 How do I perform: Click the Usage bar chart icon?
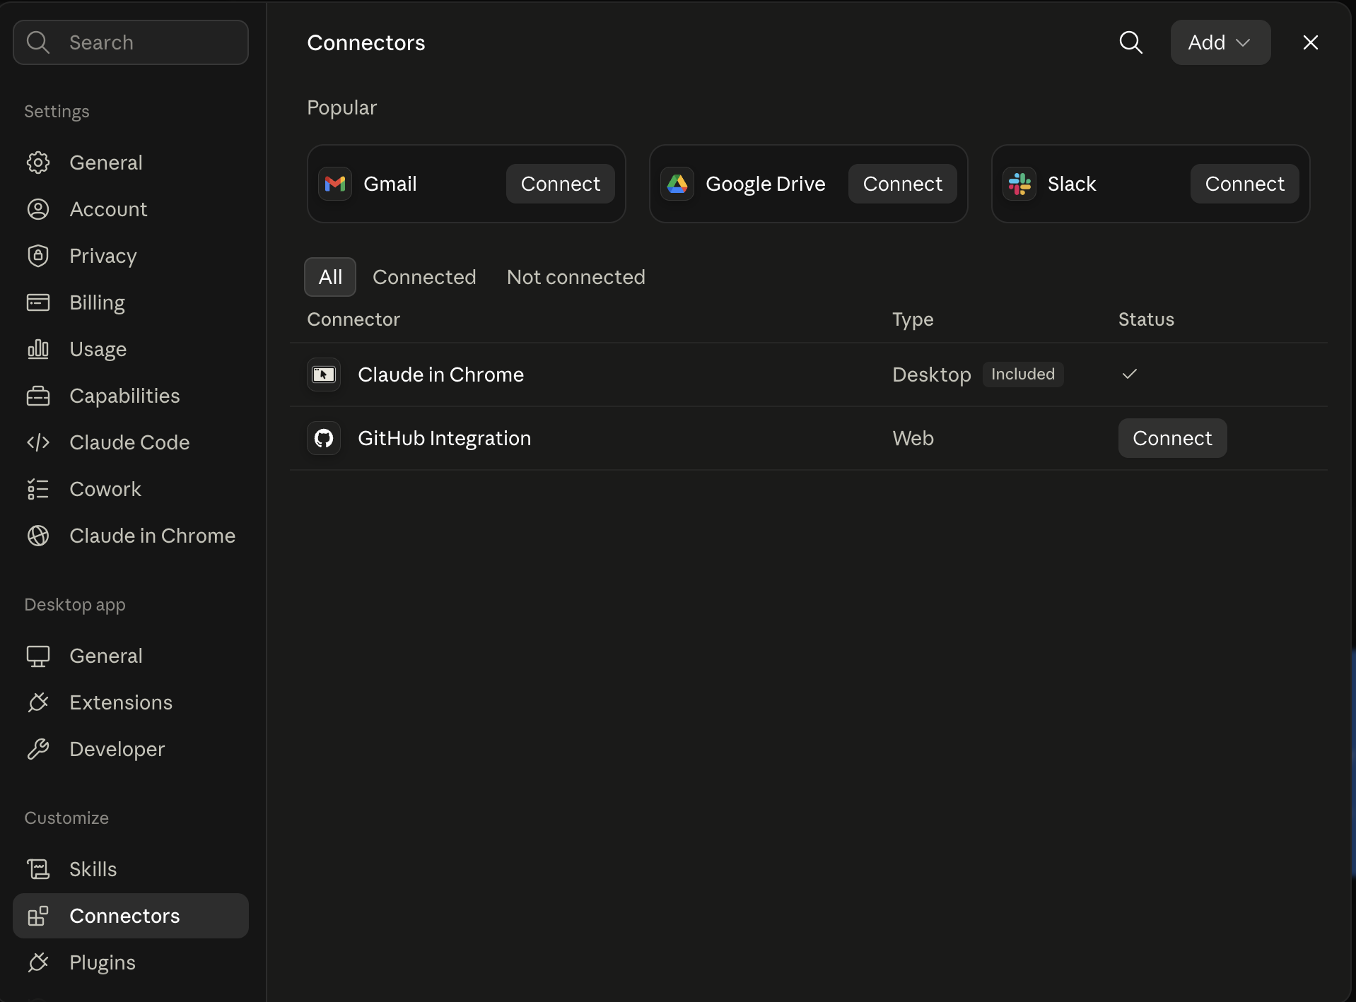(x=38, y=349)
